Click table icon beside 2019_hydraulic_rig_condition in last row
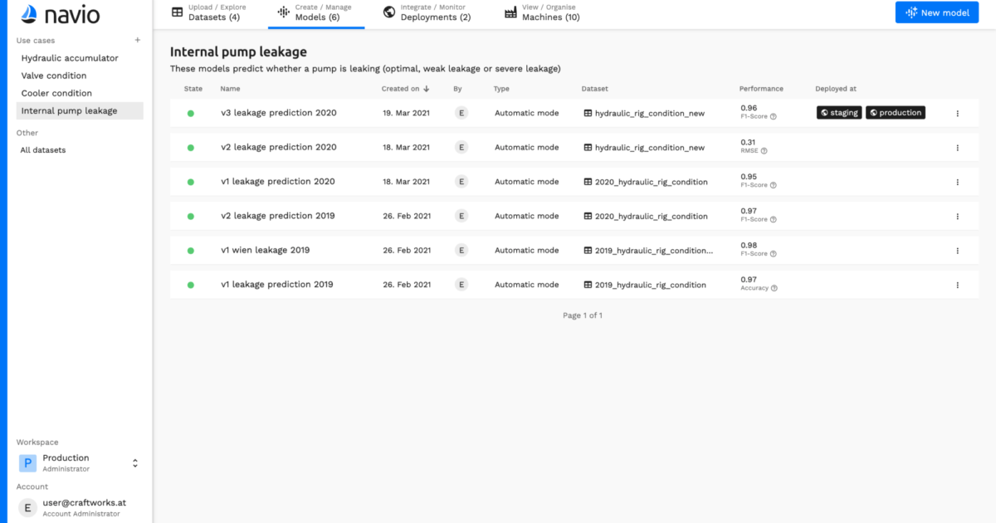Image resolution: width=996 pixels, height=523 pixels. click(588, 285)
